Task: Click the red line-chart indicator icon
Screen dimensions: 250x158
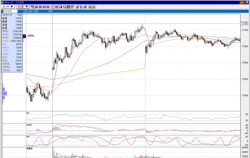Action: pyautogui.click(x=53, y=7)
